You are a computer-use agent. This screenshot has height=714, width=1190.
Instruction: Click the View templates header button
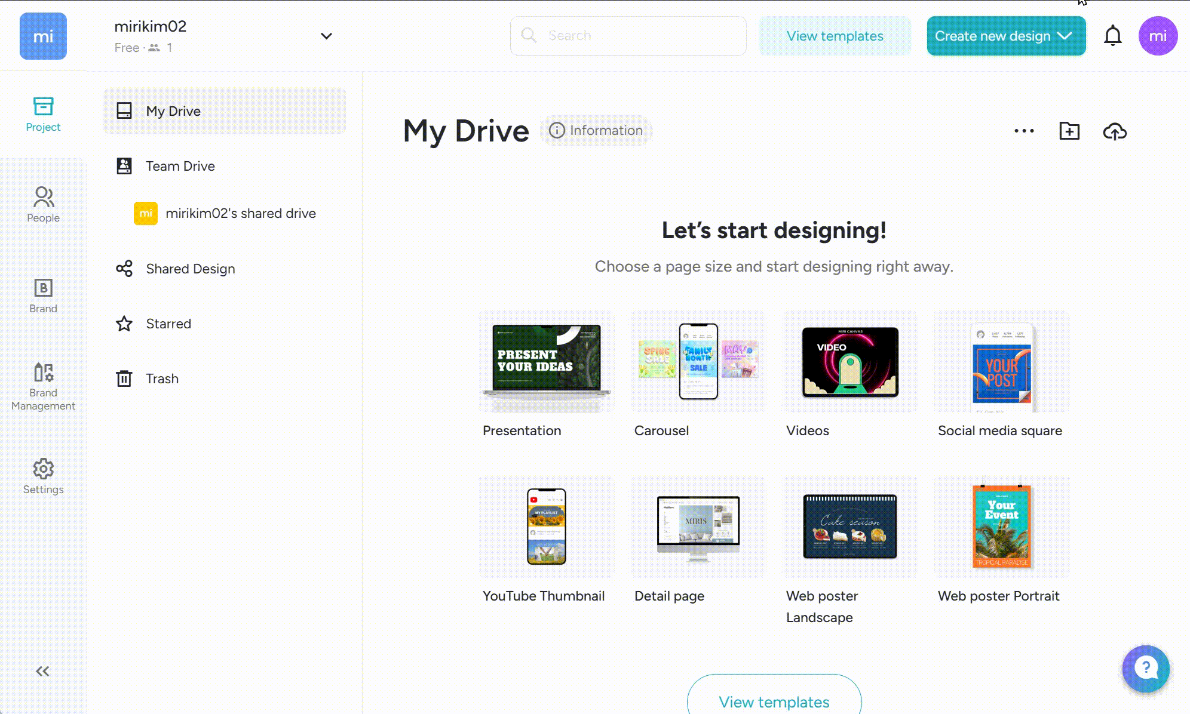(x=835, y=36)
